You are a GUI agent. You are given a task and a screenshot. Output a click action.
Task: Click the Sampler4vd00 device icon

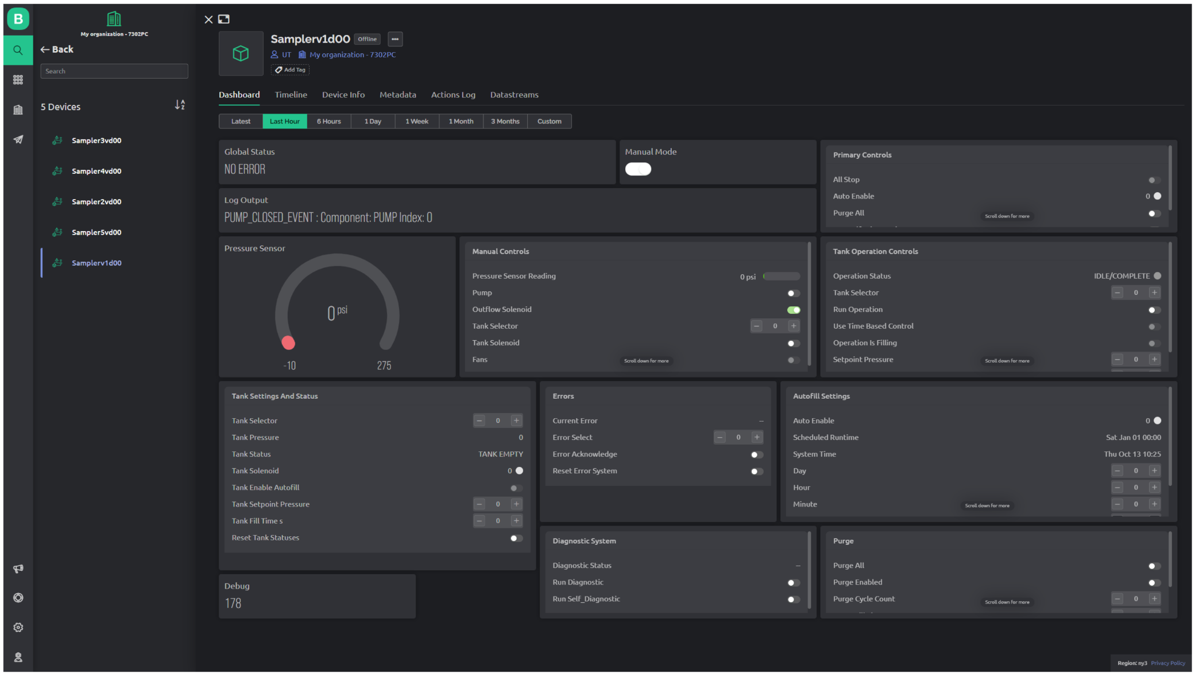[59, 170]
